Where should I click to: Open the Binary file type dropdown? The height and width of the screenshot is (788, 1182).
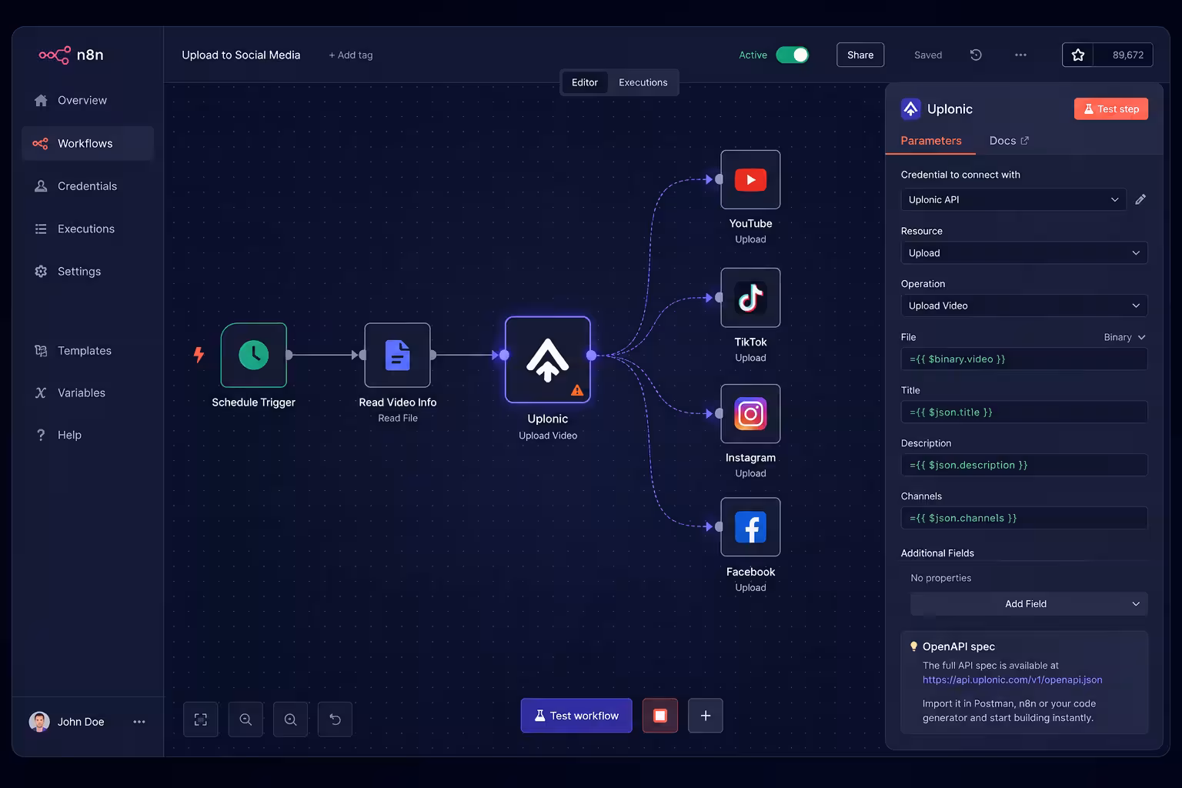point(1125,337)
